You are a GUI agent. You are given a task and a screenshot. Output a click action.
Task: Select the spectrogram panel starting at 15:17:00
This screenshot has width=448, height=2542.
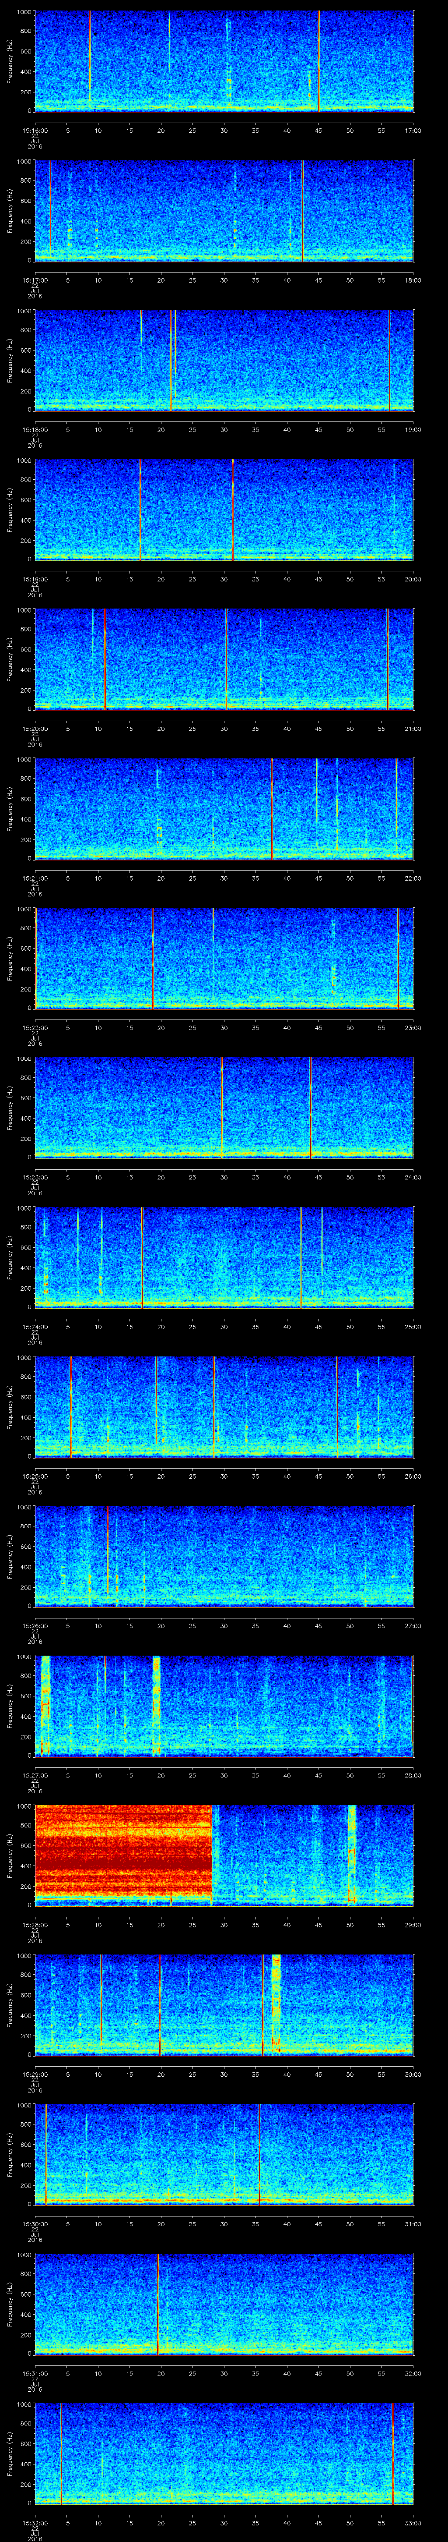224,211
